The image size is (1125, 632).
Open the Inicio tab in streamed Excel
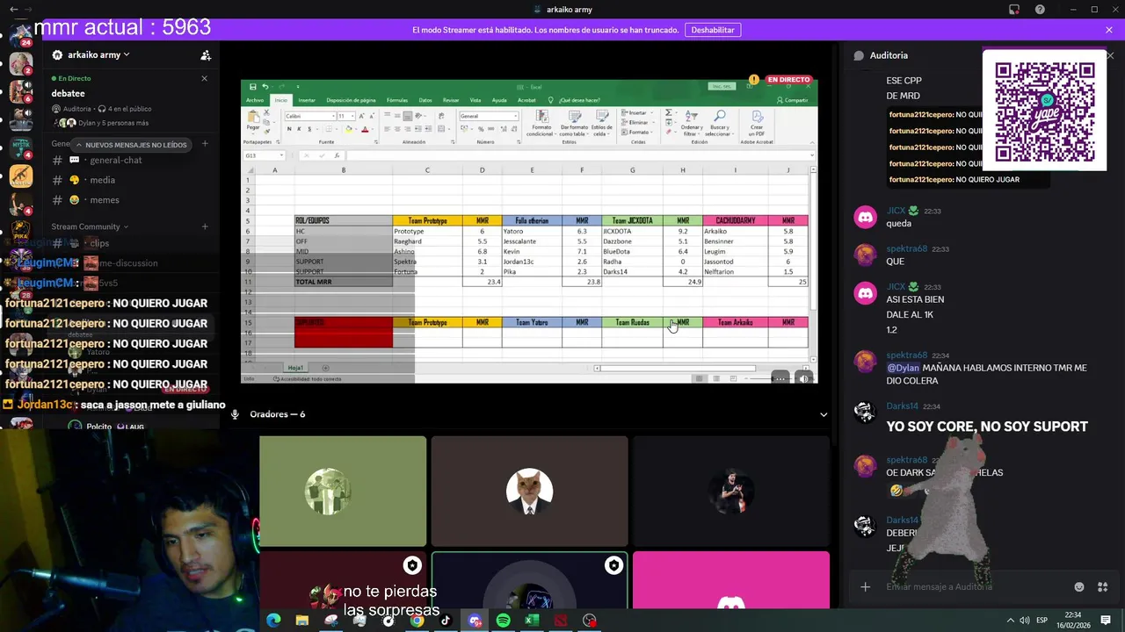click(280, 100)
